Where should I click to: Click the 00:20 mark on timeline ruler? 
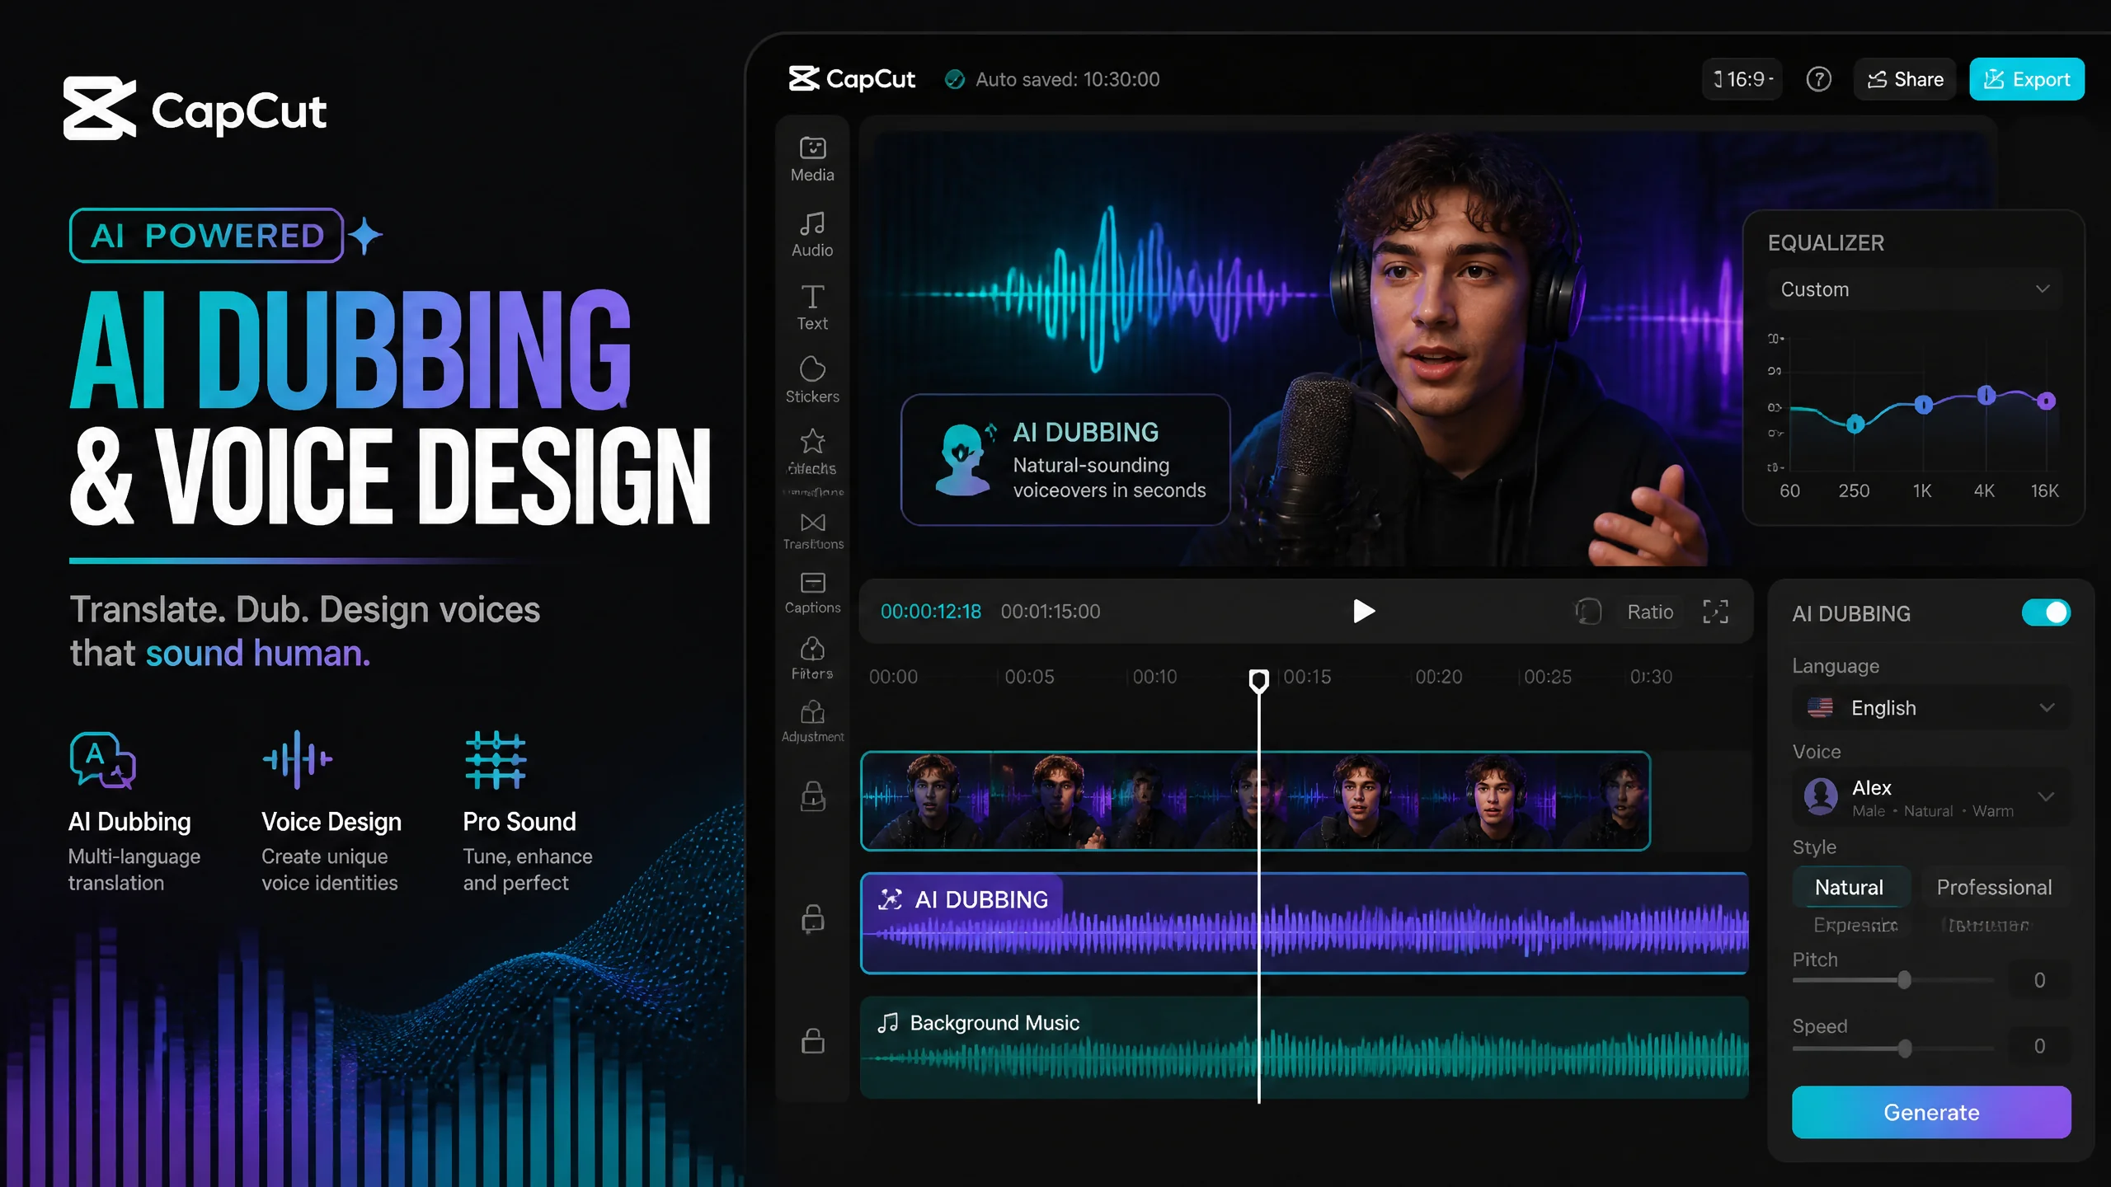coord(1439,677)
